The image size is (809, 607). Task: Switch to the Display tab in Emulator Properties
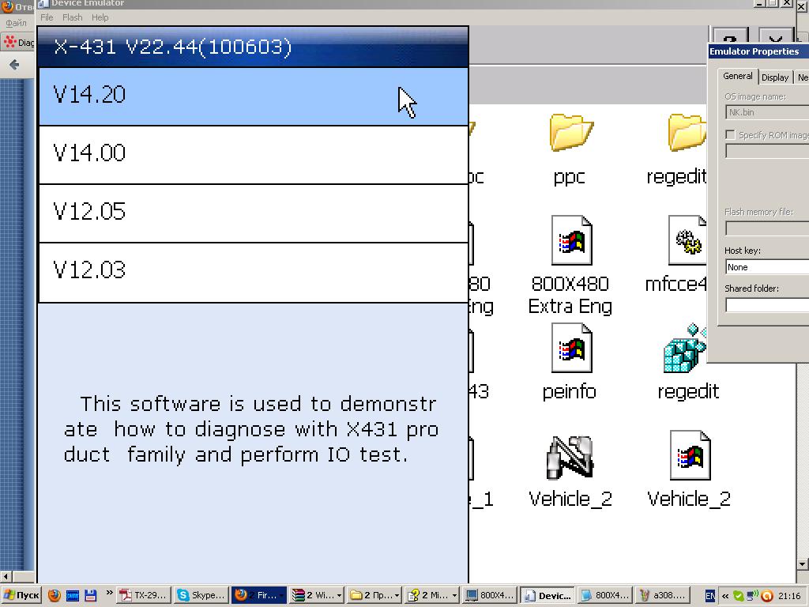(775, 77)
